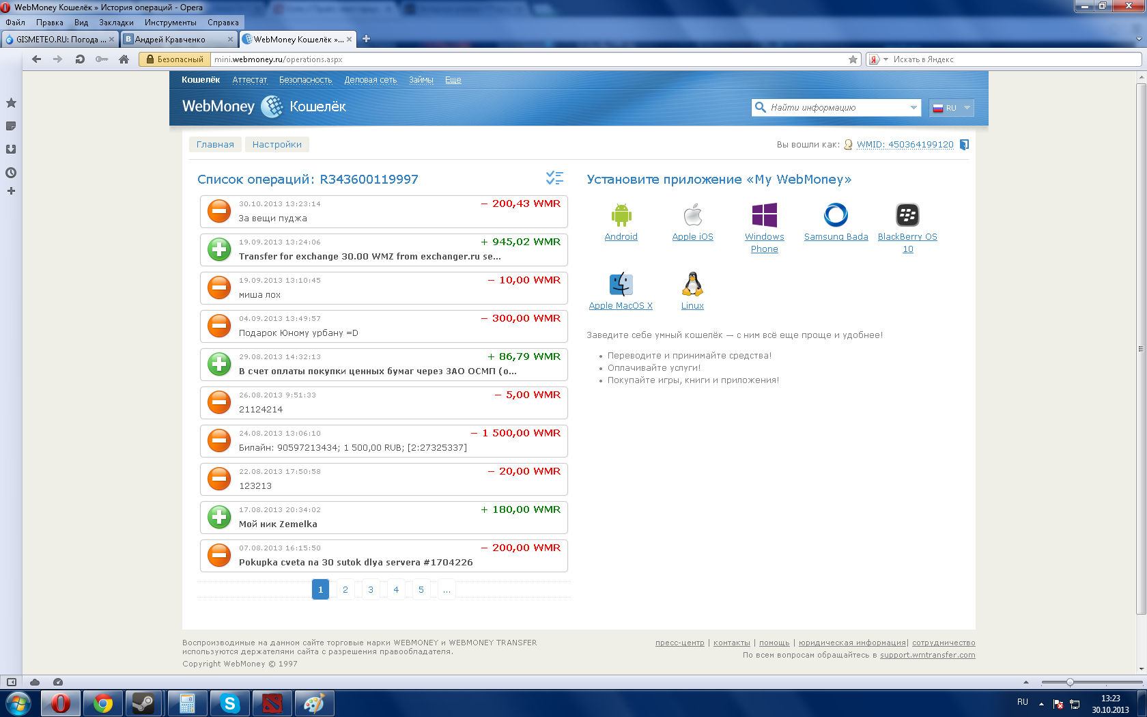Click logout icon next to WMID

click(x=964, y=145)
